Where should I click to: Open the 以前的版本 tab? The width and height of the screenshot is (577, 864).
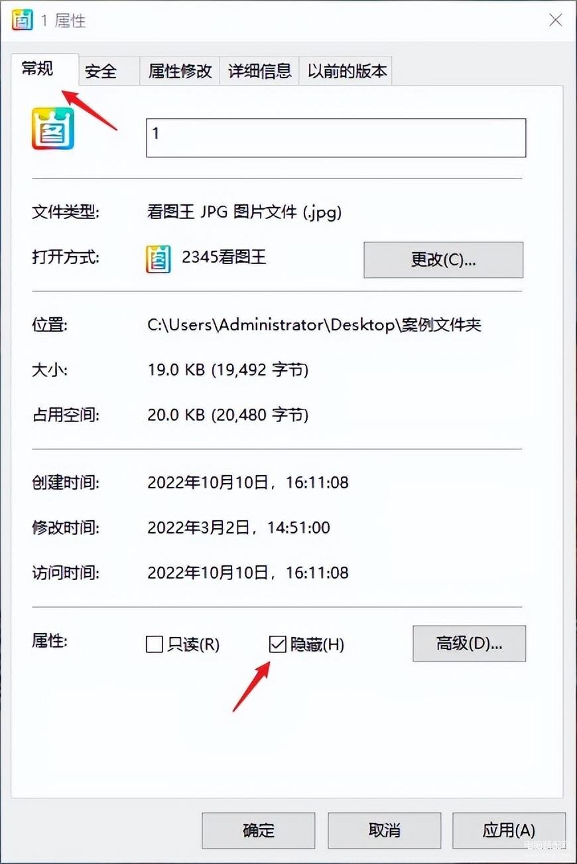(347, 71)
